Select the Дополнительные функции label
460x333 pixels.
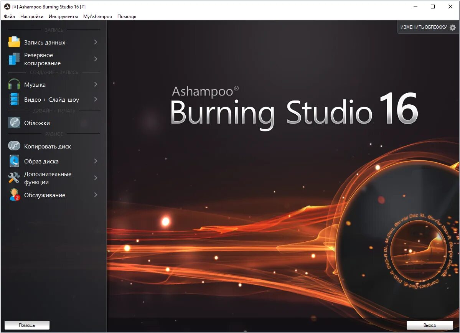coord(48,178)
